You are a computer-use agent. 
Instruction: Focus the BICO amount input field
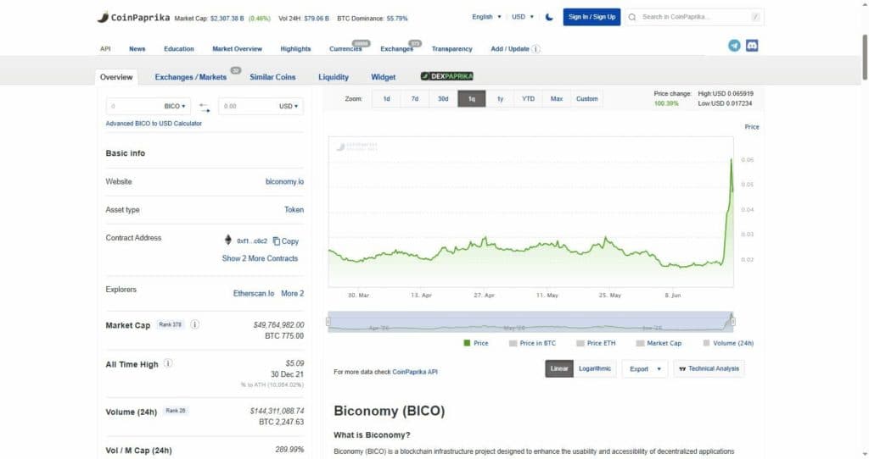click(133, 106)
